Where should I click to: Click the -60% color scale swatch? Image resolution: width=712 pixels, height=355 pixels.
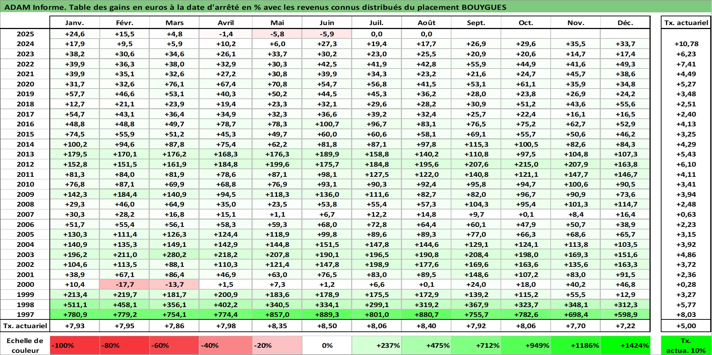(174, 346)
